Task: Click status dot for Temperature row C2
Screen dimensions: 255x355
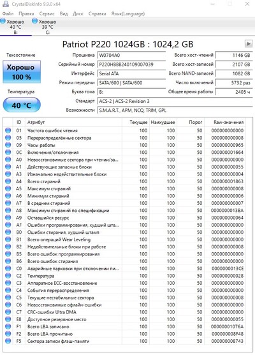Action: pyautogui.click(x=8, y=276)
